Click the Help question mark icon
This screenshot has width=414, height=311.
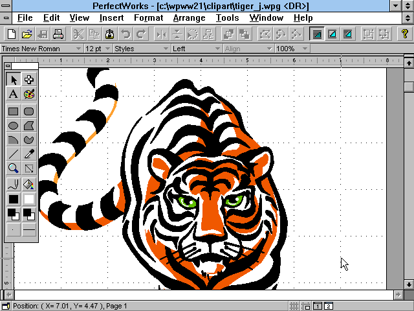(x=404, y=34)
